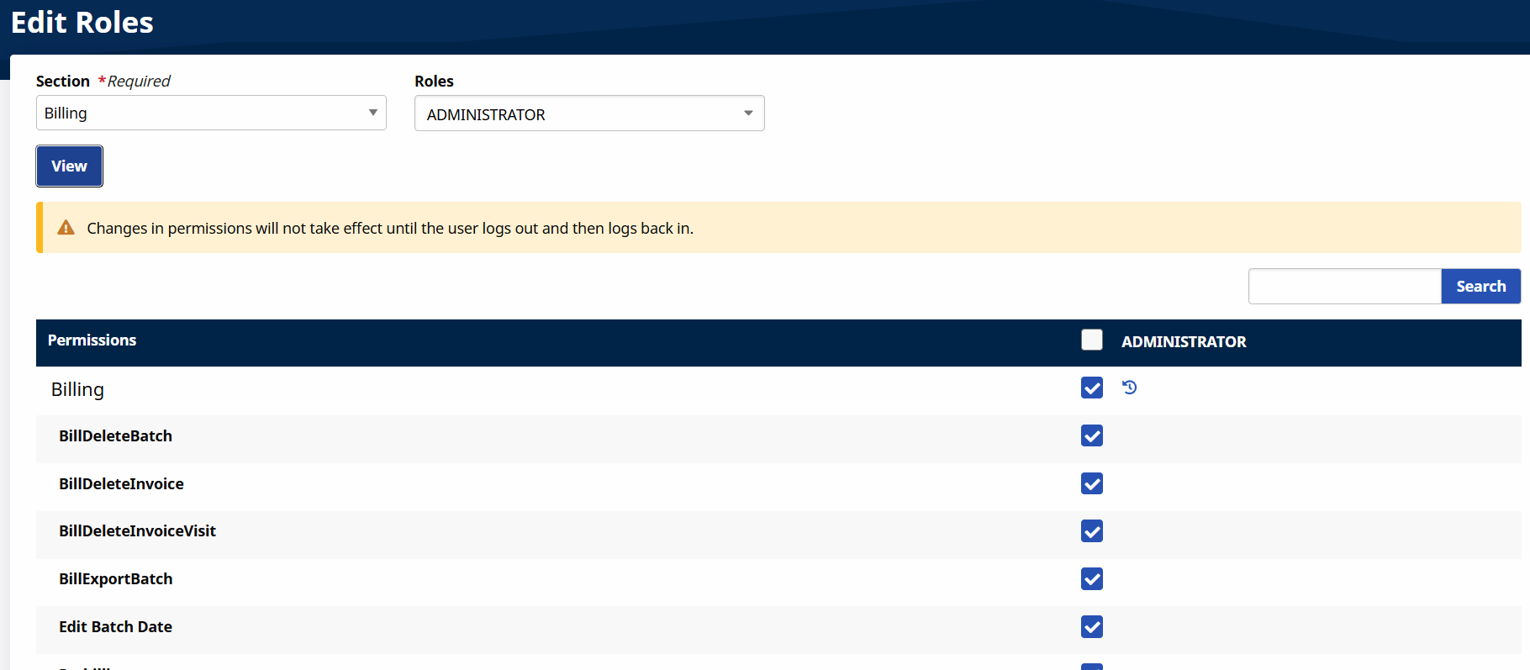Click the Search button
The height and width of the screenshot is (670, 1530).
tap(1480, 287)
